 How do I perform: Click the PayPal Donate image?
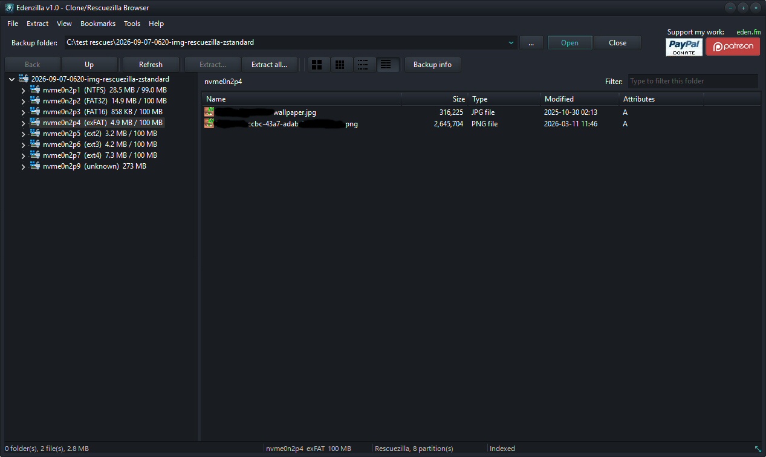pyautogui.click(x=684, y=47)
